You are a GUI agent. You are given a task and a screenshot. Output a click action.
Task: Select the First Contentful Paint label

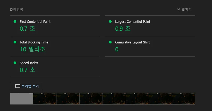pyautogui.click(x=35, y=22)
